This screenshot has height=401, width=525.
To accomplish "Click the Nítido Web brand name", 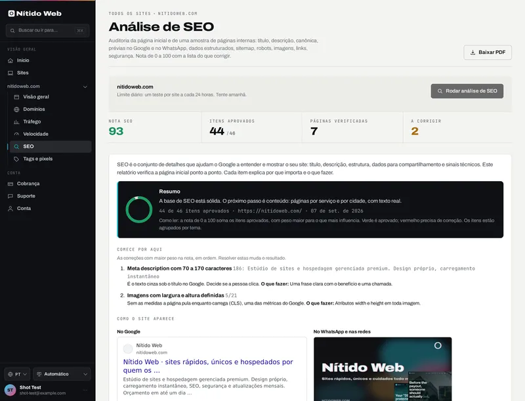I will (39, 13).
